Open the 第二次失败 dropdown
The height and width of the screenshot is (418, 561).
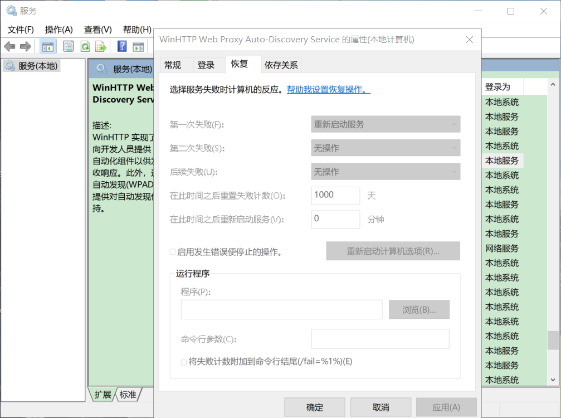click(x=386, y=148)
